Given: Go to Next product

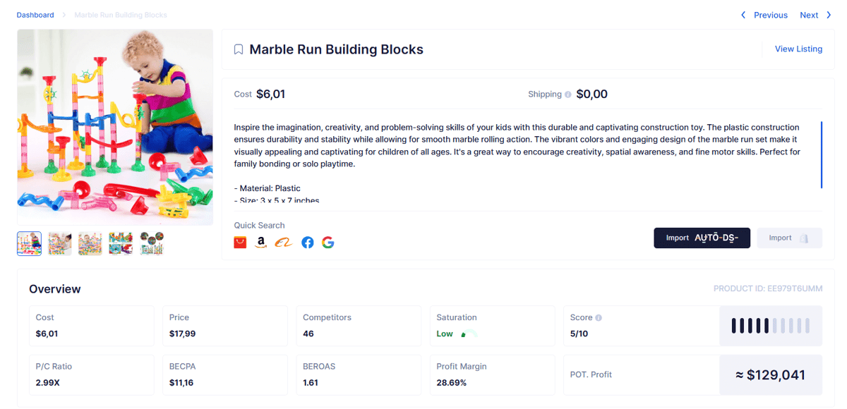Looking at the screenshot, I should point(815,15).
